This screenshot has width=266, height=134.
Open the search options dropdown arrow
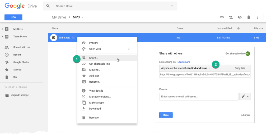172,6
